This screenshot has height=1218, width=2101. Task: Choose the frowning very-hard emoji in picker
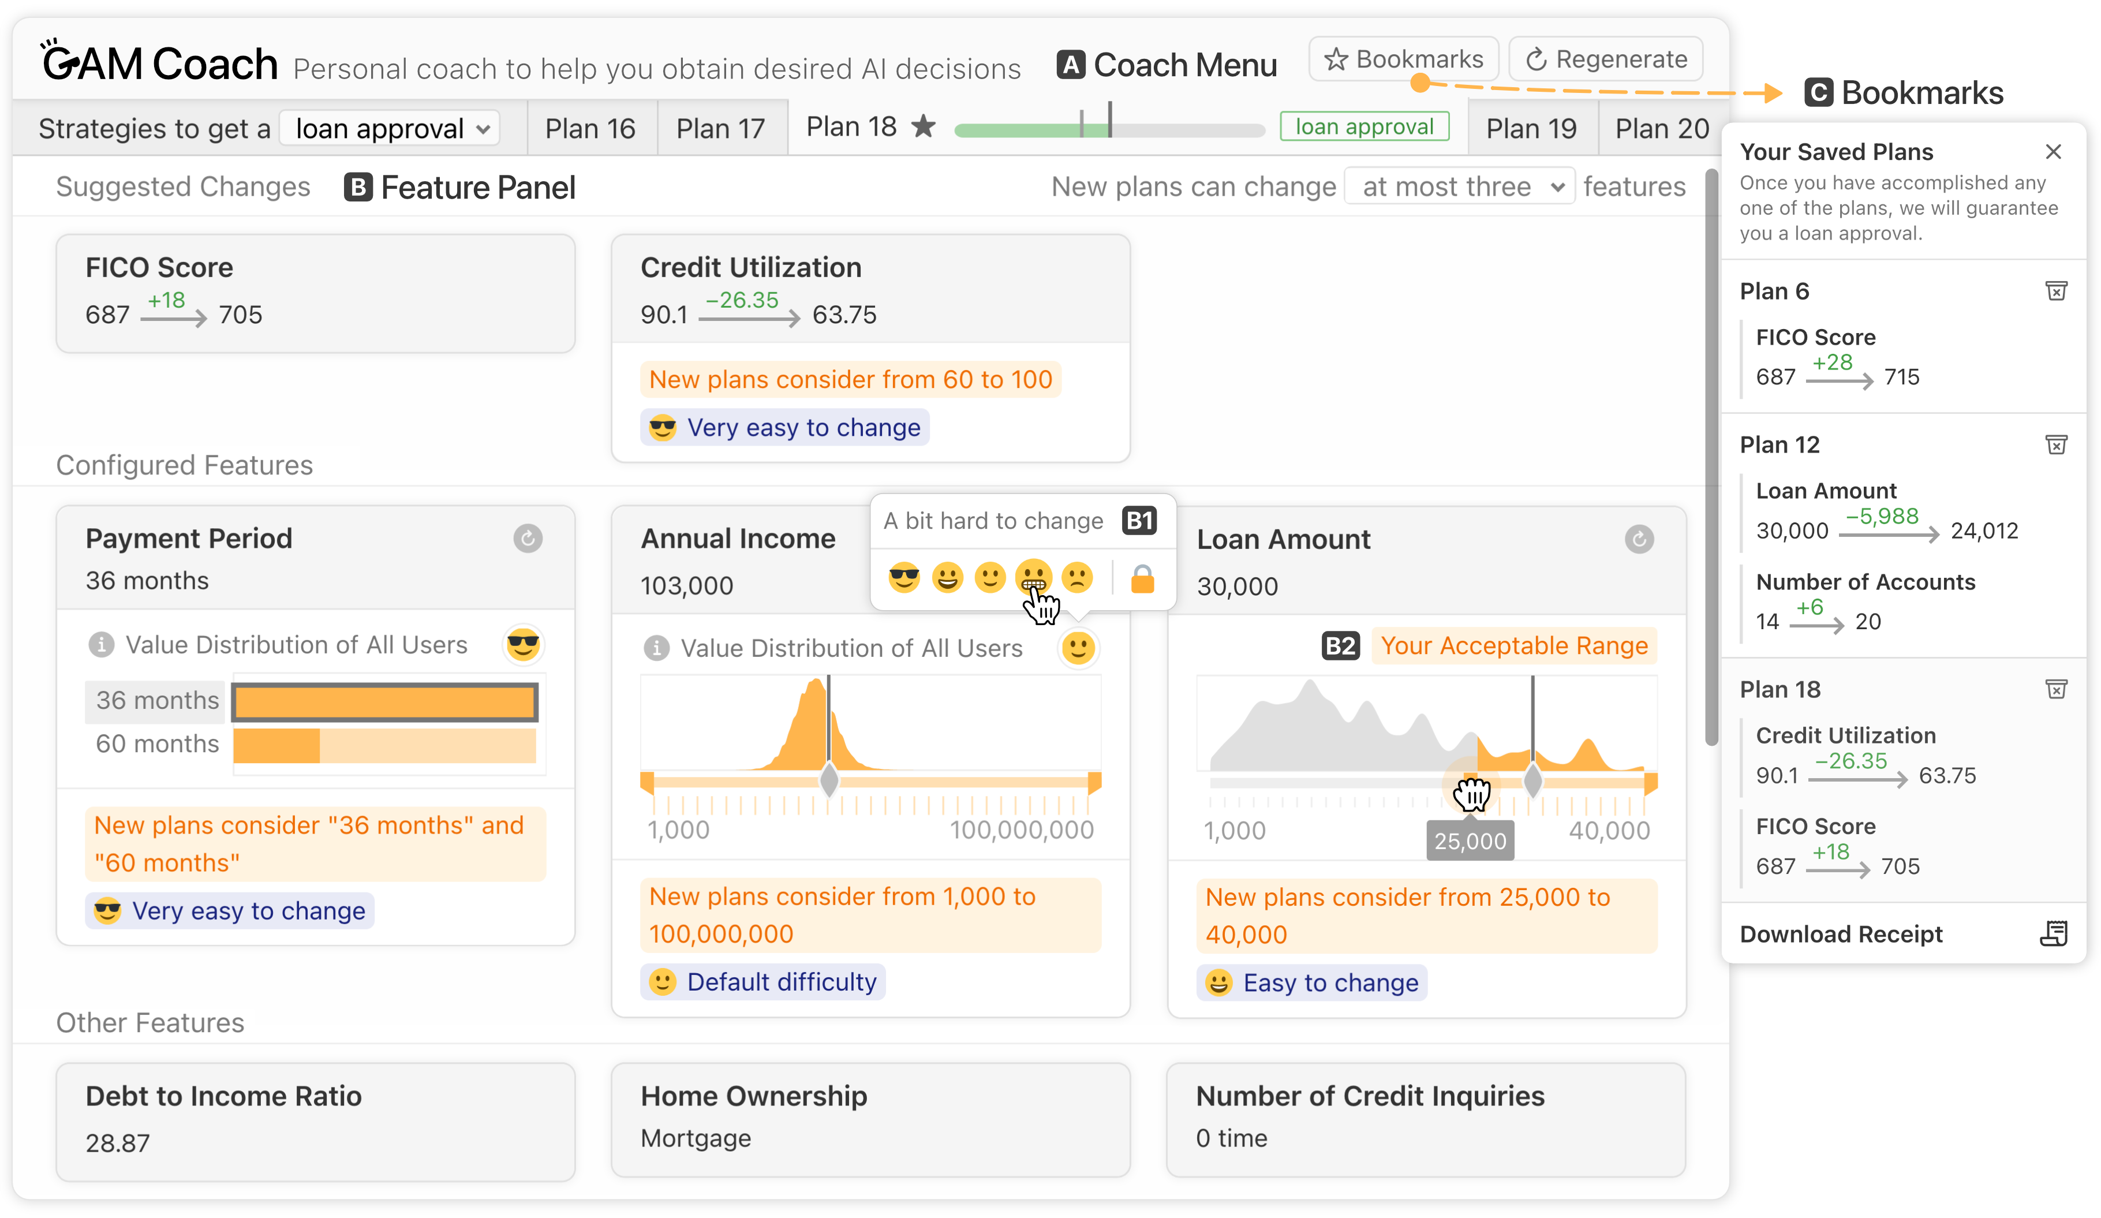1076,578
